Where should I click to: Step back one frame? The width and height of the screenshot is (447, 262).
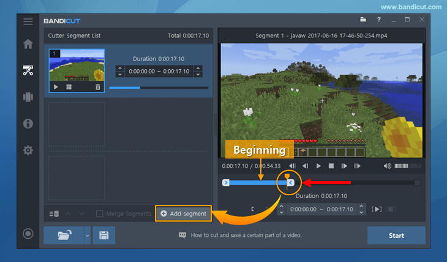coord(306,166)
